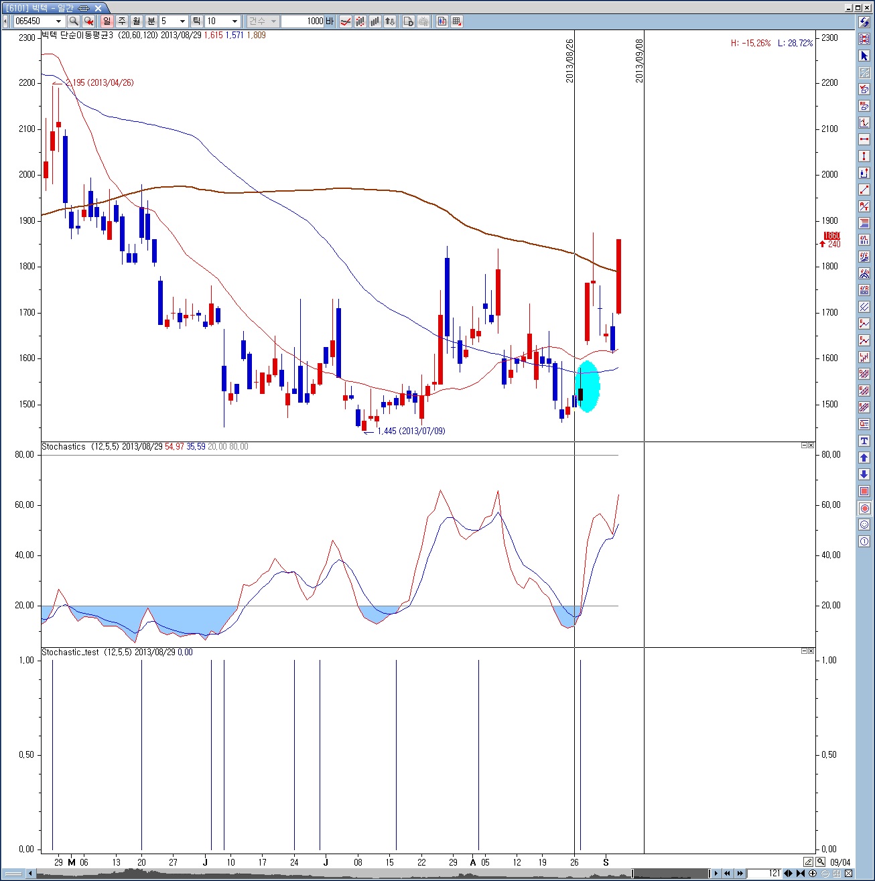Select the horizontal line drawing tool
The width and height of the screenshot is (875, 881).
coord(864,139)
